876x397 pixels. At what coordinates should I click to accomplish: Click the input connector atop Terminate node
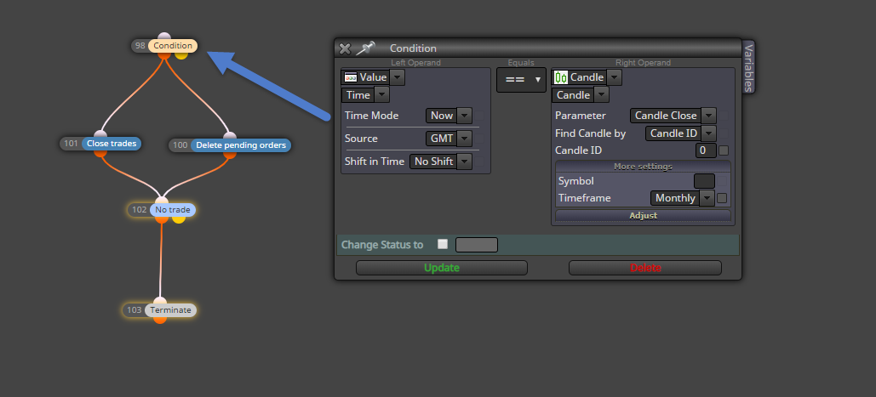[160, 301]
